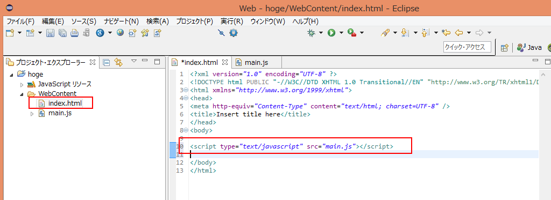Collapse the WebContent folder node
The width and height of the screenshot is (551, 200).
tap(22, 94)
